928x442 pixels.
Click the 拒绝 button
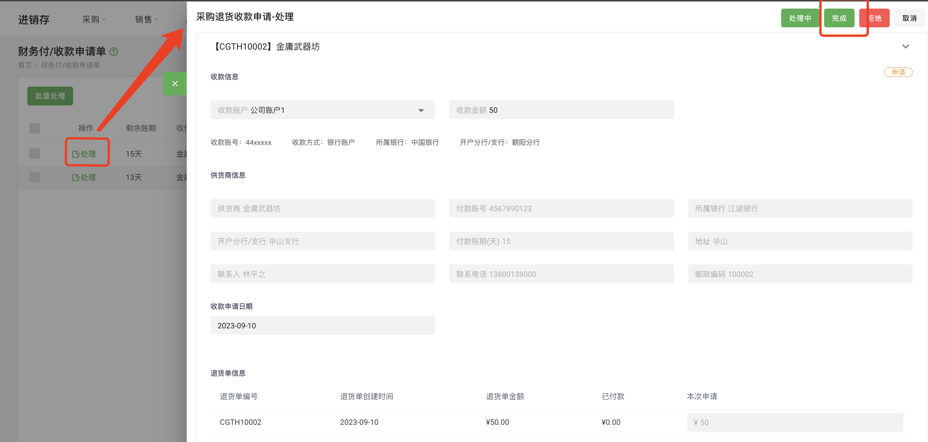874,18
